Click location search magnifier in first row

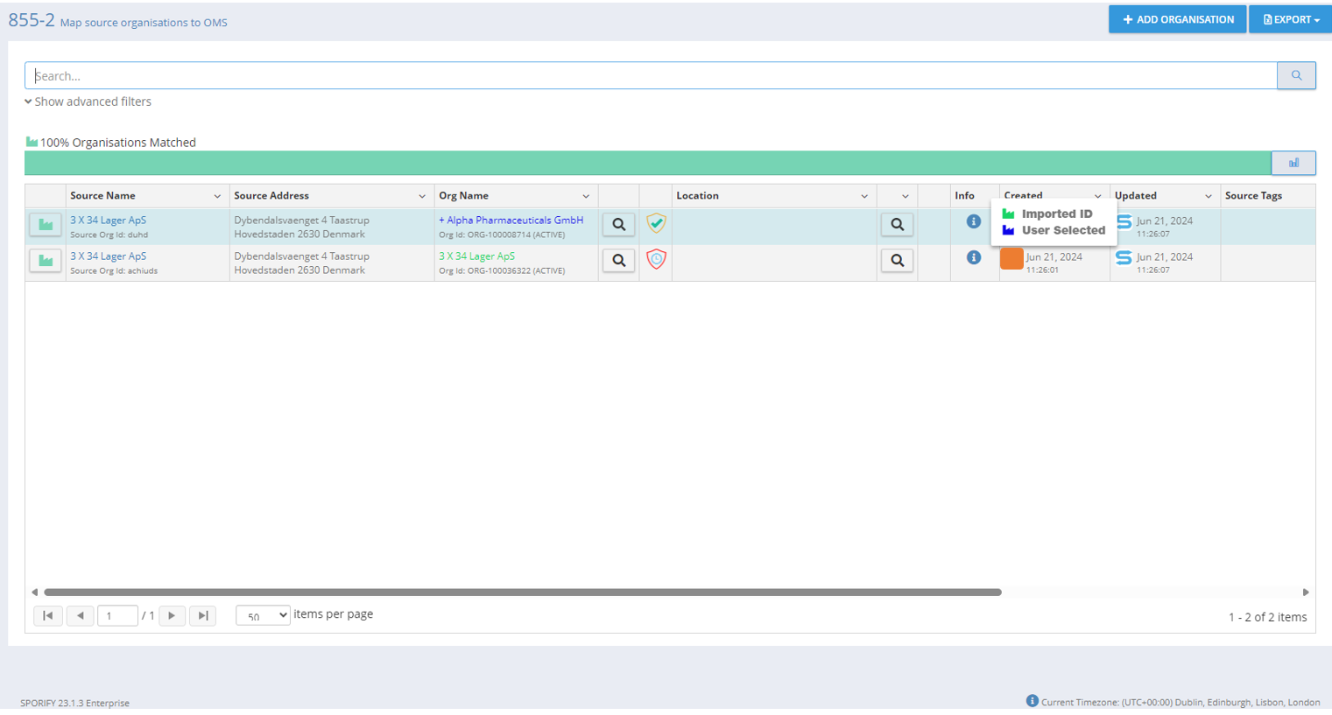(897, 225)
